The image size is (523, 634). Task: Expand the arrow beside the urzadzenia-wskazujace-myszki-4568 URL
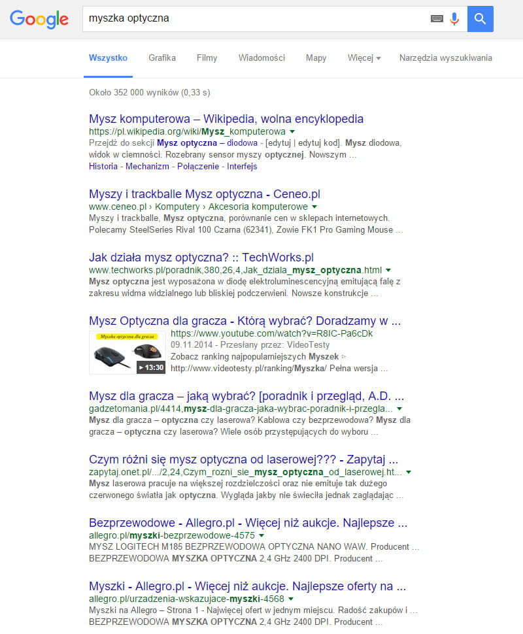point(291,599)
